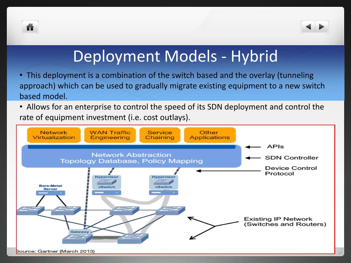Click the APIs label

point(275,147)
